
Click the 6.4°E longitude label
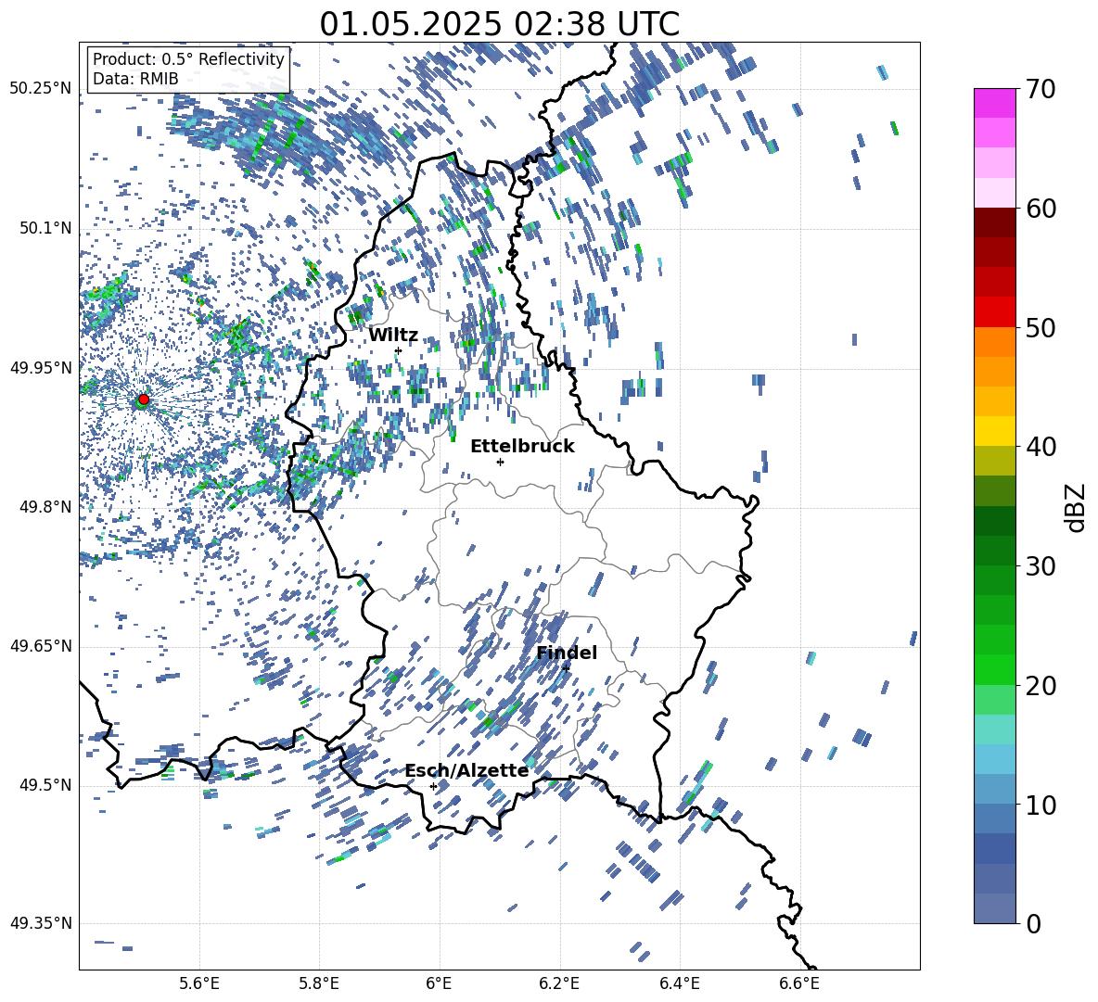(679, 983)
